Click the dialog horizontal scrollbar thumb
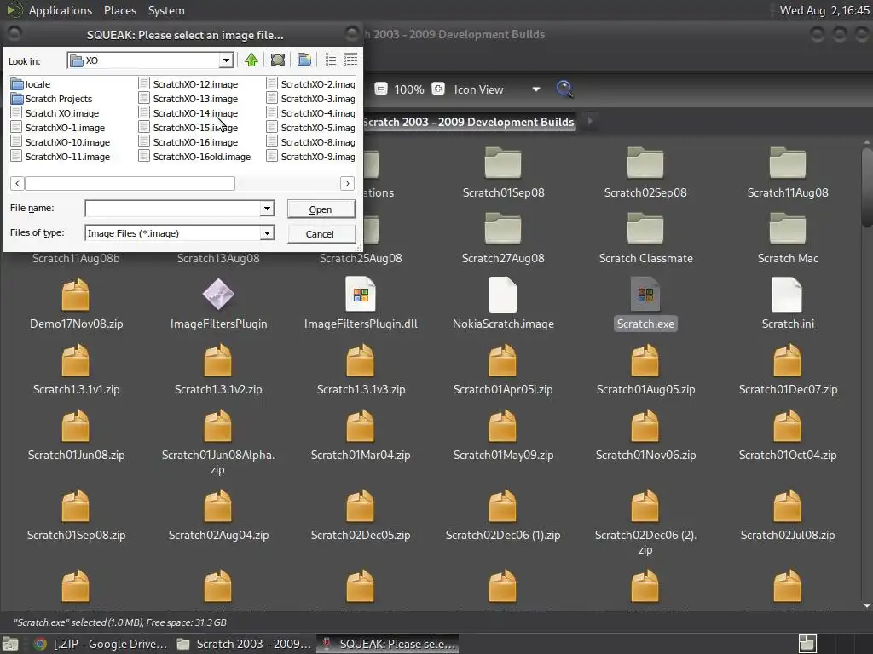Viewport: 873px width, 654px height. [130, 183]
